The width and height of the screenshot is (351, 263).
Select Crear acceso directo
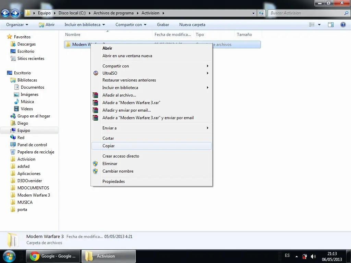click(151, 156)
